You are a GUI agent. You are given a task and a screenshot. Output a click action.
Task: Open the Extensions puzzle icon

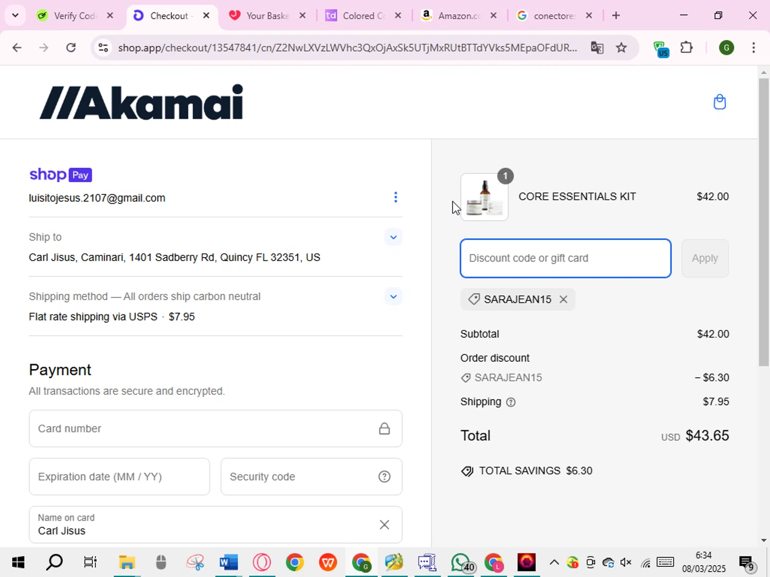(686, 48)
